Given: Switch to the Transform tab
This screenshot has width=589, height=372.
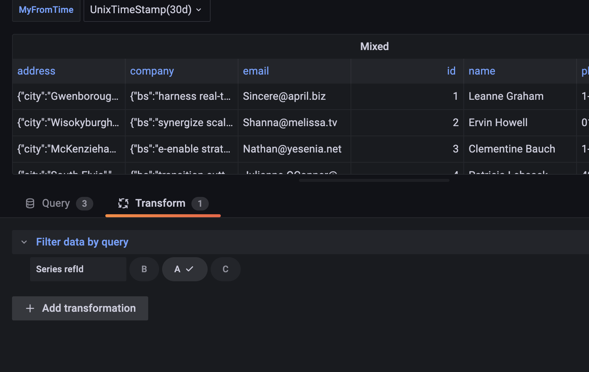Looking at the screenshot, I should [x=160, y=203].
